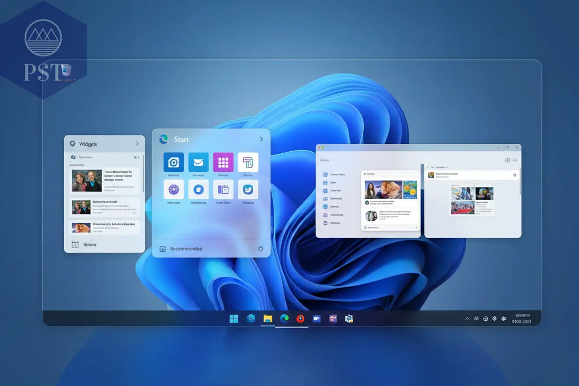The width and height of the screenshot is (579, 386).
Task: Open the red circular app on taskbar
Action: click(x=300, y=319)
